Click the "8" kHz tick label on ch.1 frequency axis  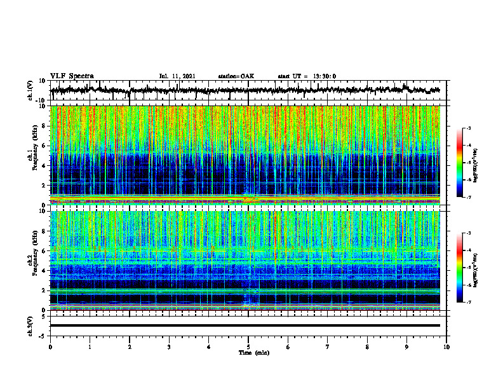[x=44, y=126]
